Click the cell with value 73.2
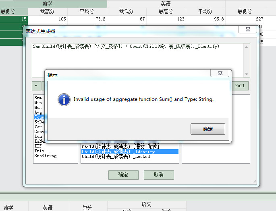 [x=87, y=19]
